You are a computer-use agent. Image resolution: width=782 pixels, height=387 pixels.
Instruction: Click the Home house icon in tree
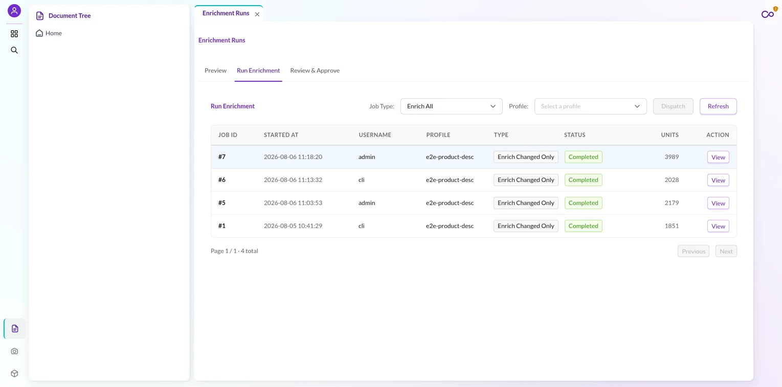tap(39, 33)
